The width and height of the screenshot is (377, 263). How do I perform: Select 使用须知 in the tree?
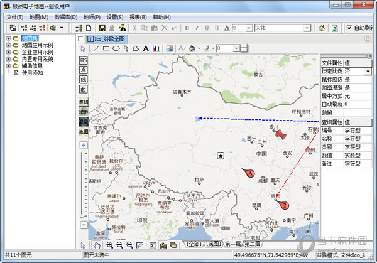pos(32,73)
